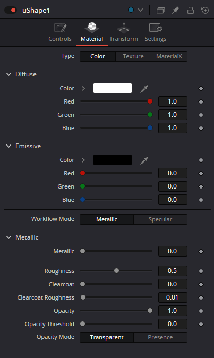Screen dimensions: 214x358
Task: Edit the Clearcoat Roughness 0.01 field
Action: coord(173,297)
